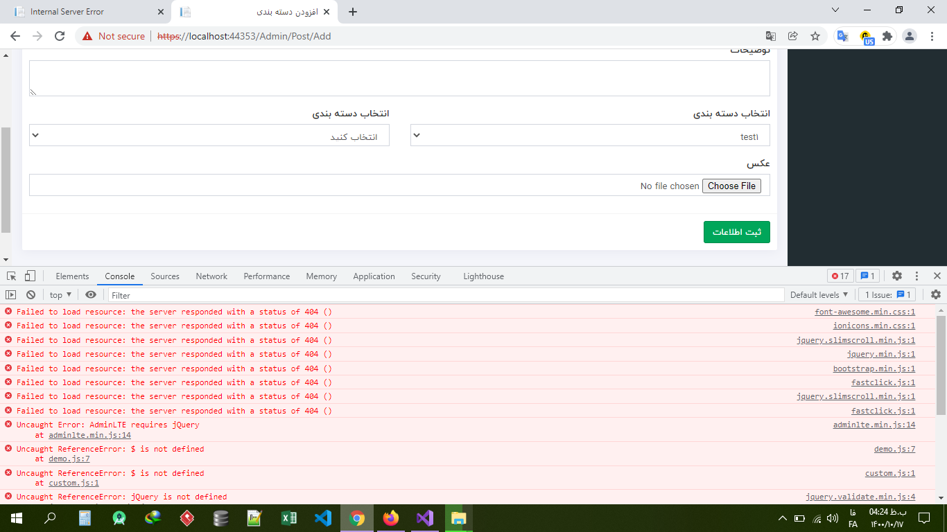947x532 pixels.
Task: Switch to the Sources tab
Action: point(165,276)
